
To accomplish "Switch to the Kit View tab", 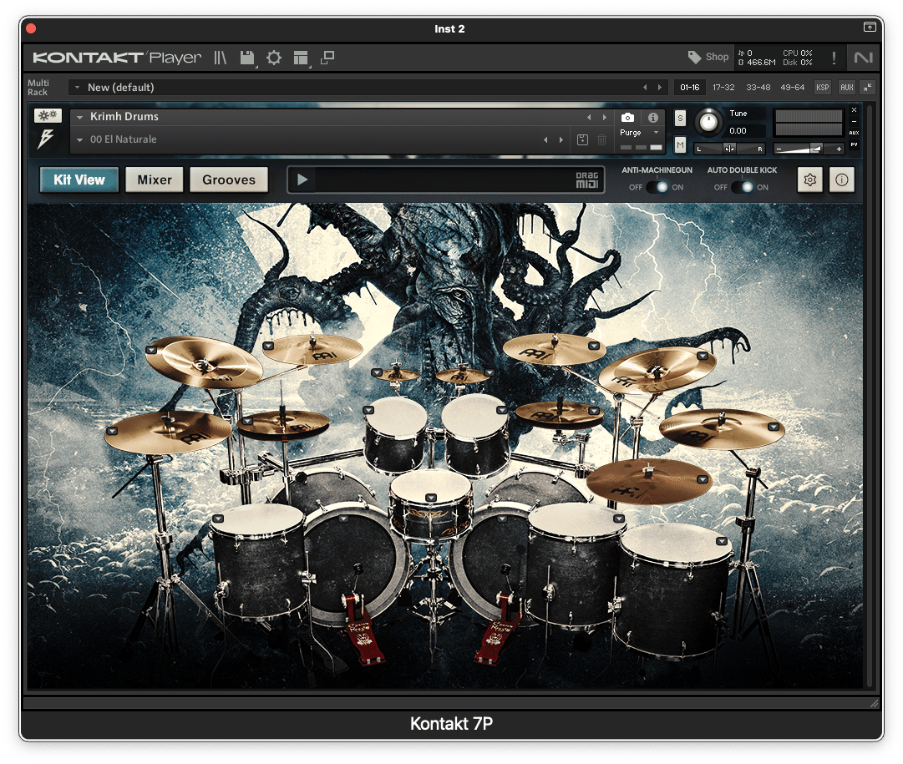I will pyautogui.click(x=79, y=180).
